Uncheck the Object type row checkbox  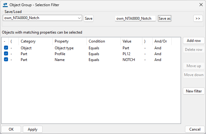pyautogui.click(x=6, y=48)
